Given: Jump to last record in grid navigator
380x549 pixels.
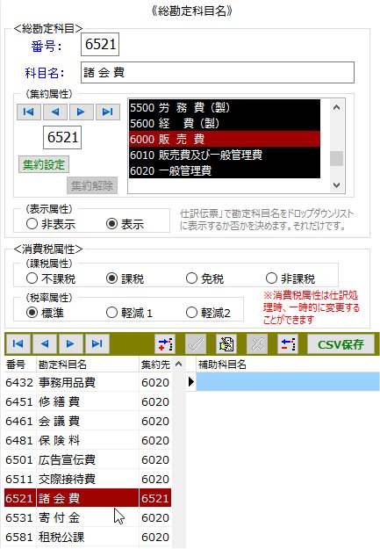Looking at the screenshot, I should [x=97, y=343].
